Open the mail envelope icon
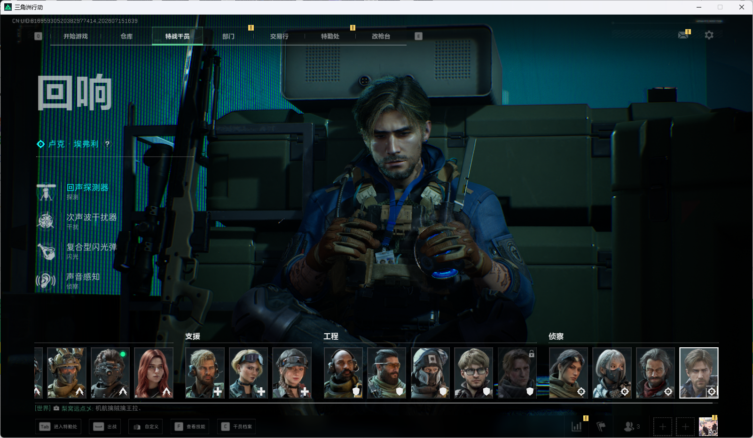This screenshot has height=438, width=753. pos(683,35)
